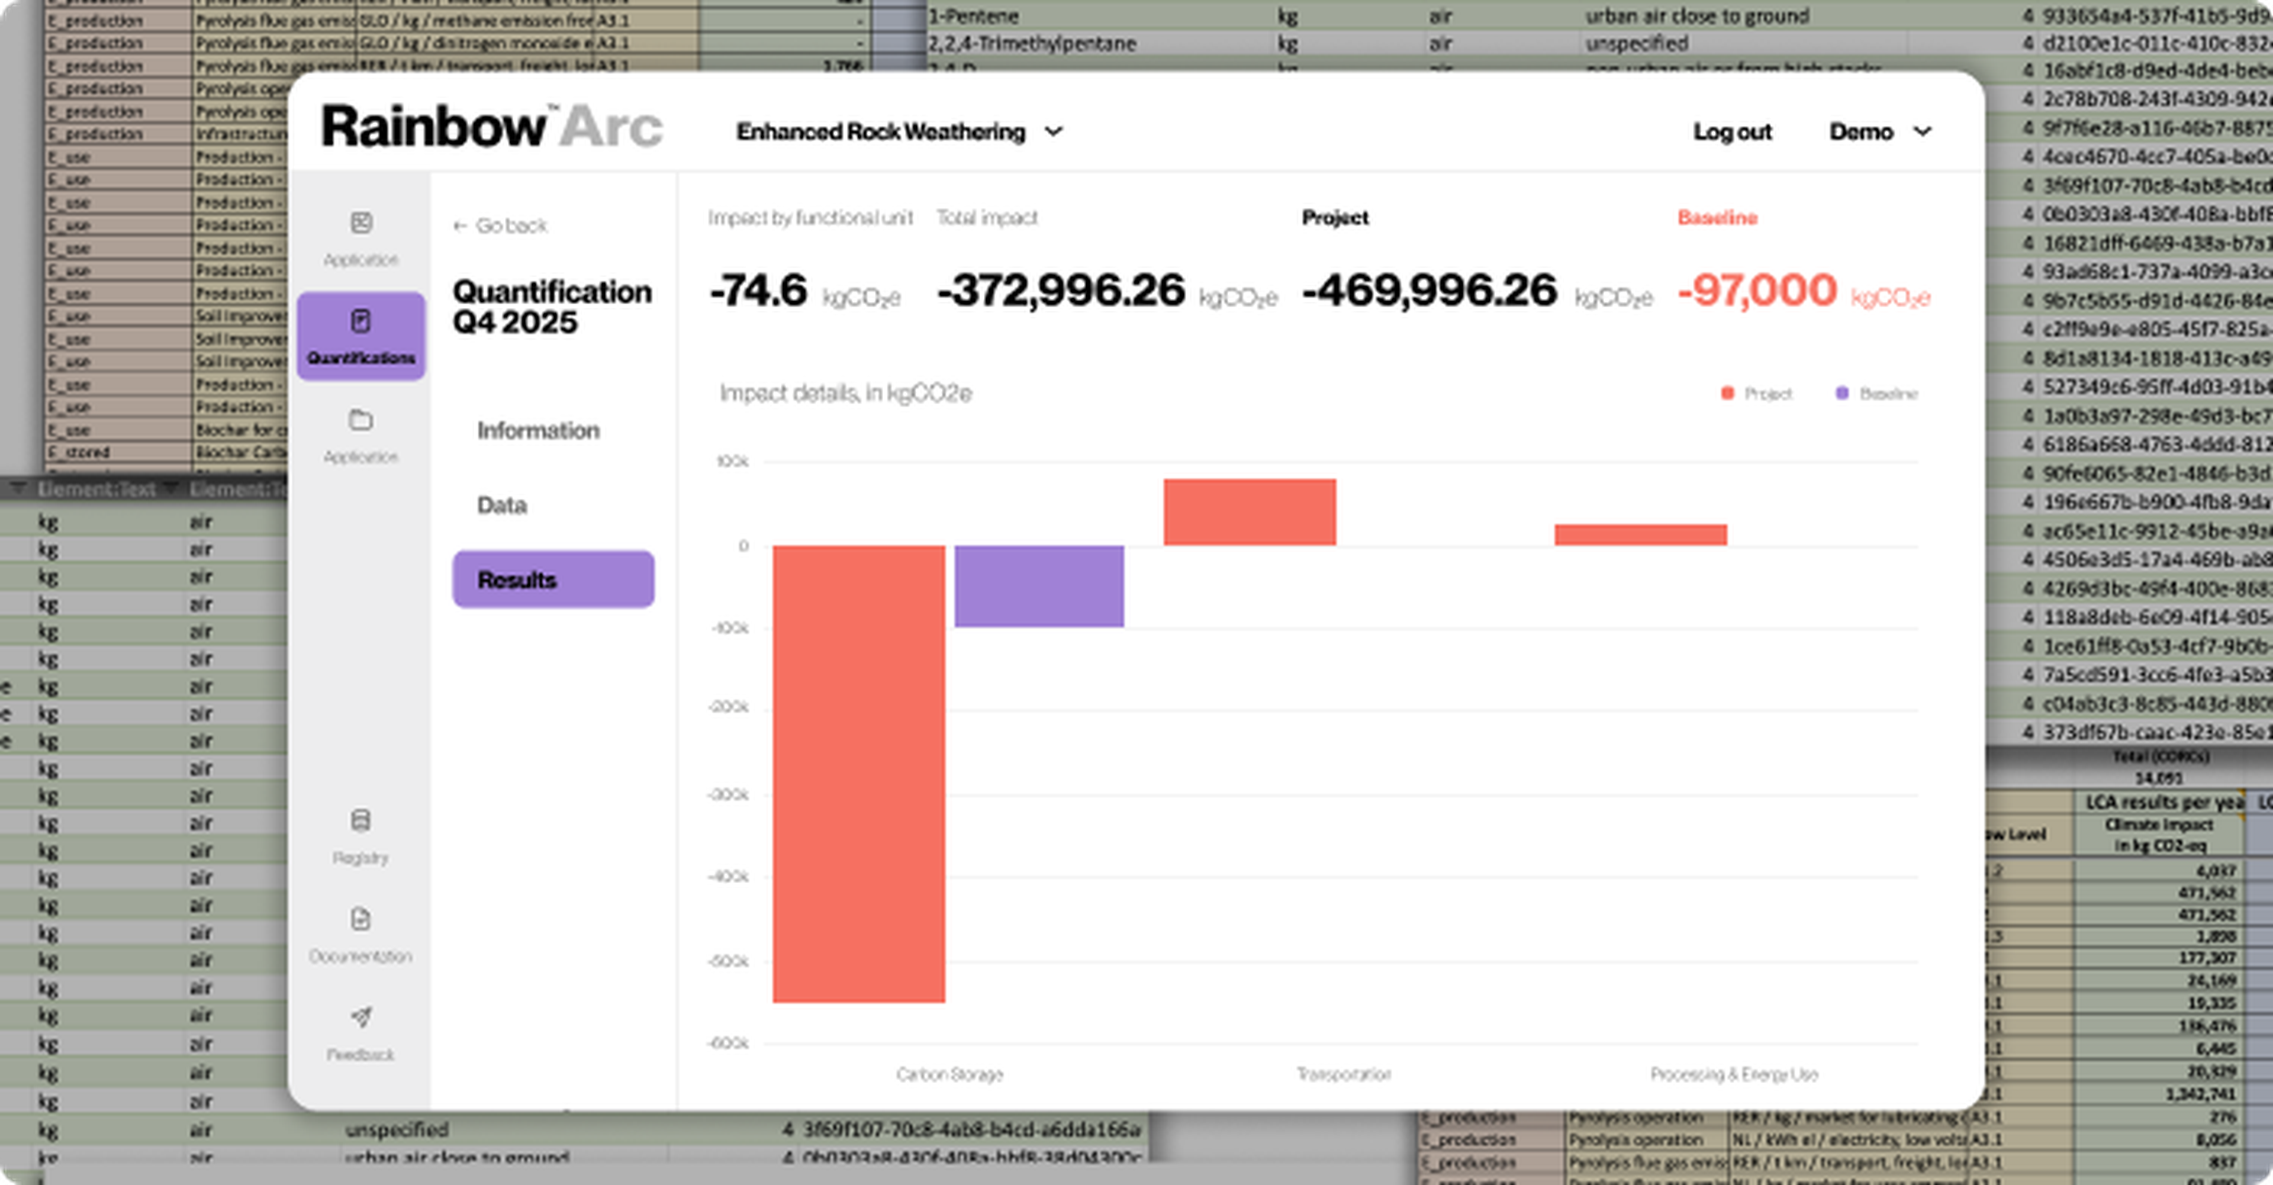Switch to the Data tab
2273x1185 pixels.
click(502, 505)
